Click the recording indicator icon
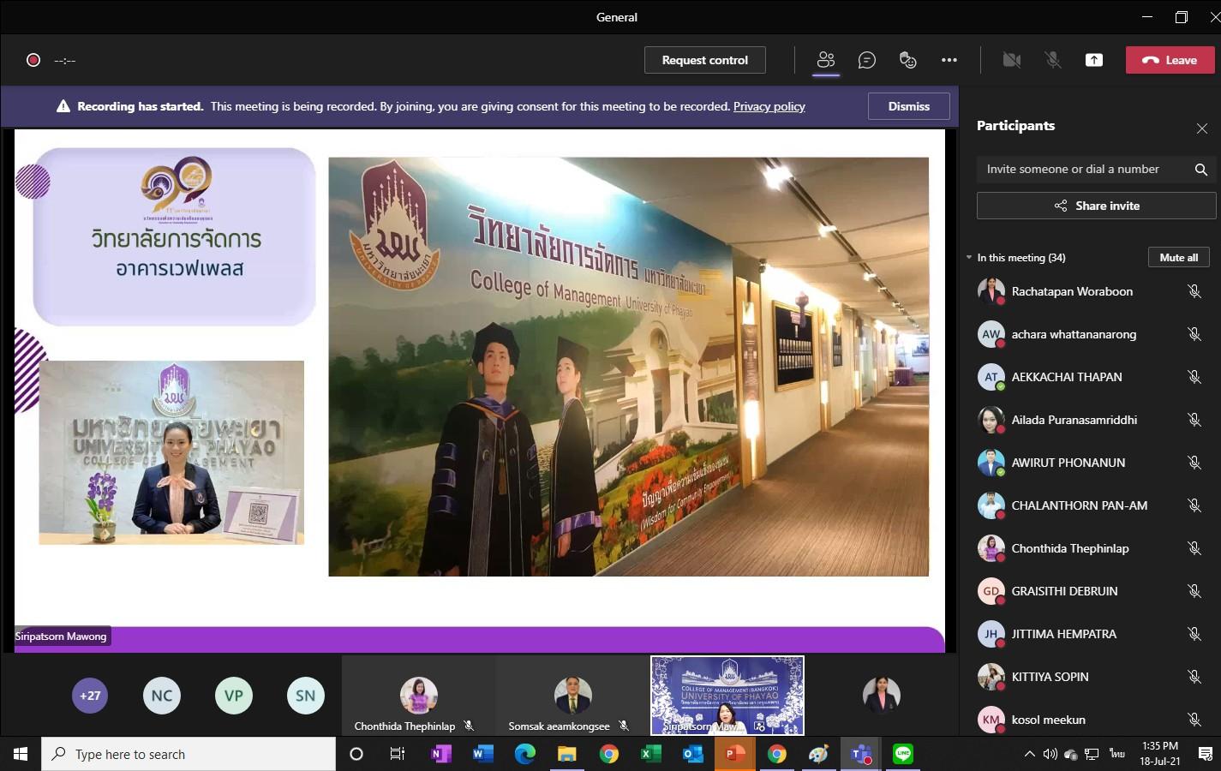The image size is (1221, 771). (x=33, y=60)
